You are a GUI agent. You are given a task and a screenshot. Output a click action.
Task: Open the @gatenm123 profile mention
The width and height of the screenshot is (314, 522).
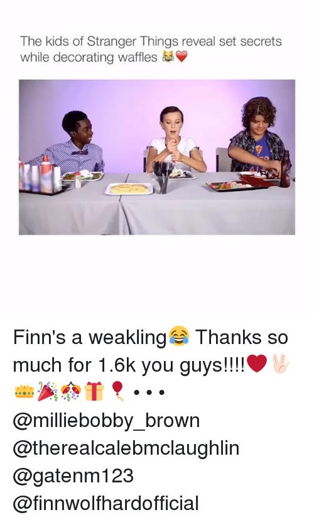tap(73, 475)
